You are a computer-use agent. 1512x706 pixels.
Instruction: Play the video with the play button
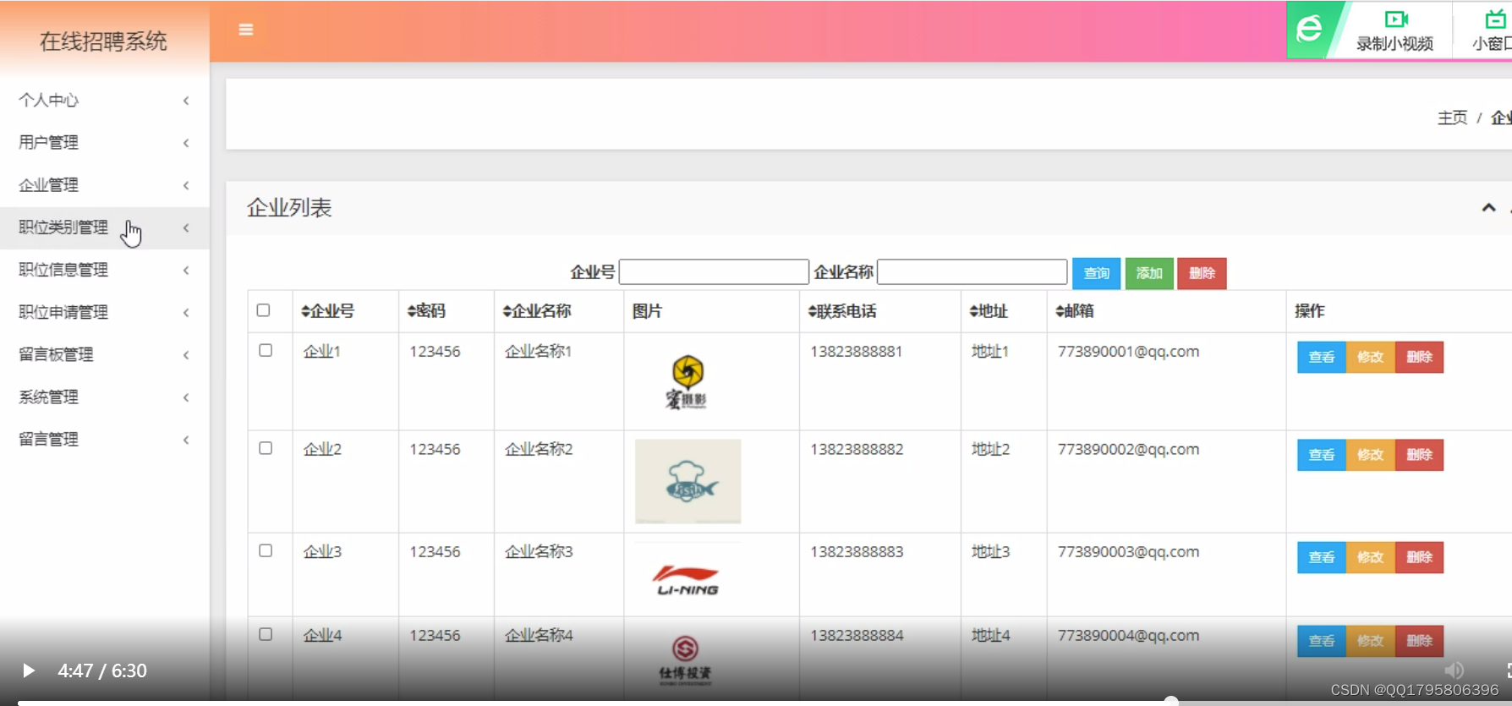point(29,670)
